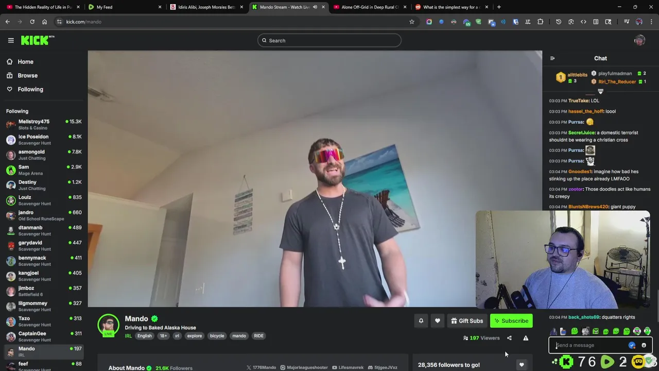Collapse the chat panel
This screenshot has width=659, height=371.
click(x=552, y=59)
